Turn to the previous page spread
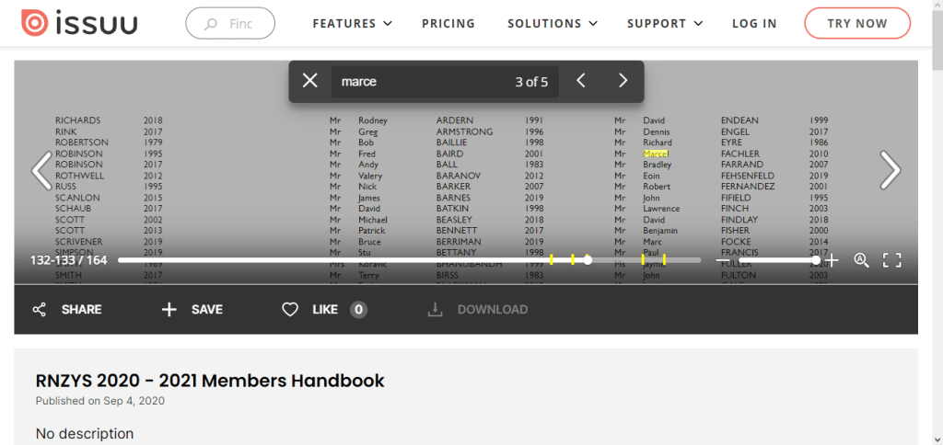Screen dimensions: 943x445 41,170
